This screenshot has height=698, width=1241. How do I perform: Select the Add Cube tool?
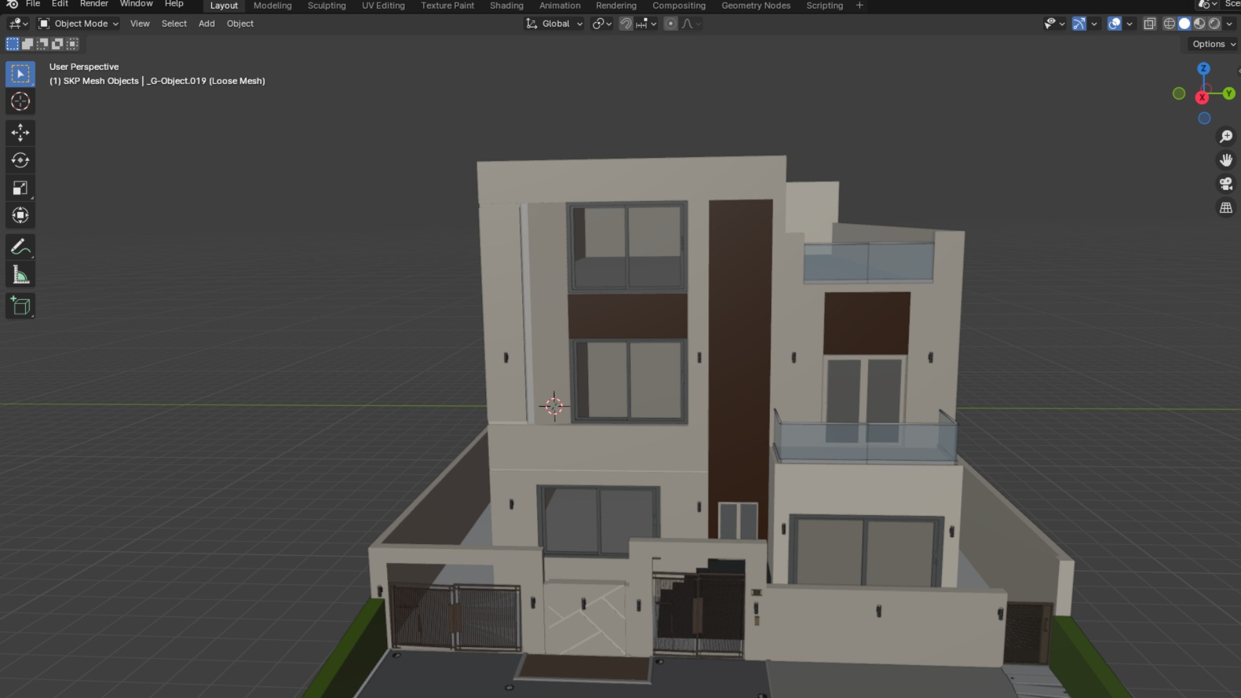[x=20, y=306]
